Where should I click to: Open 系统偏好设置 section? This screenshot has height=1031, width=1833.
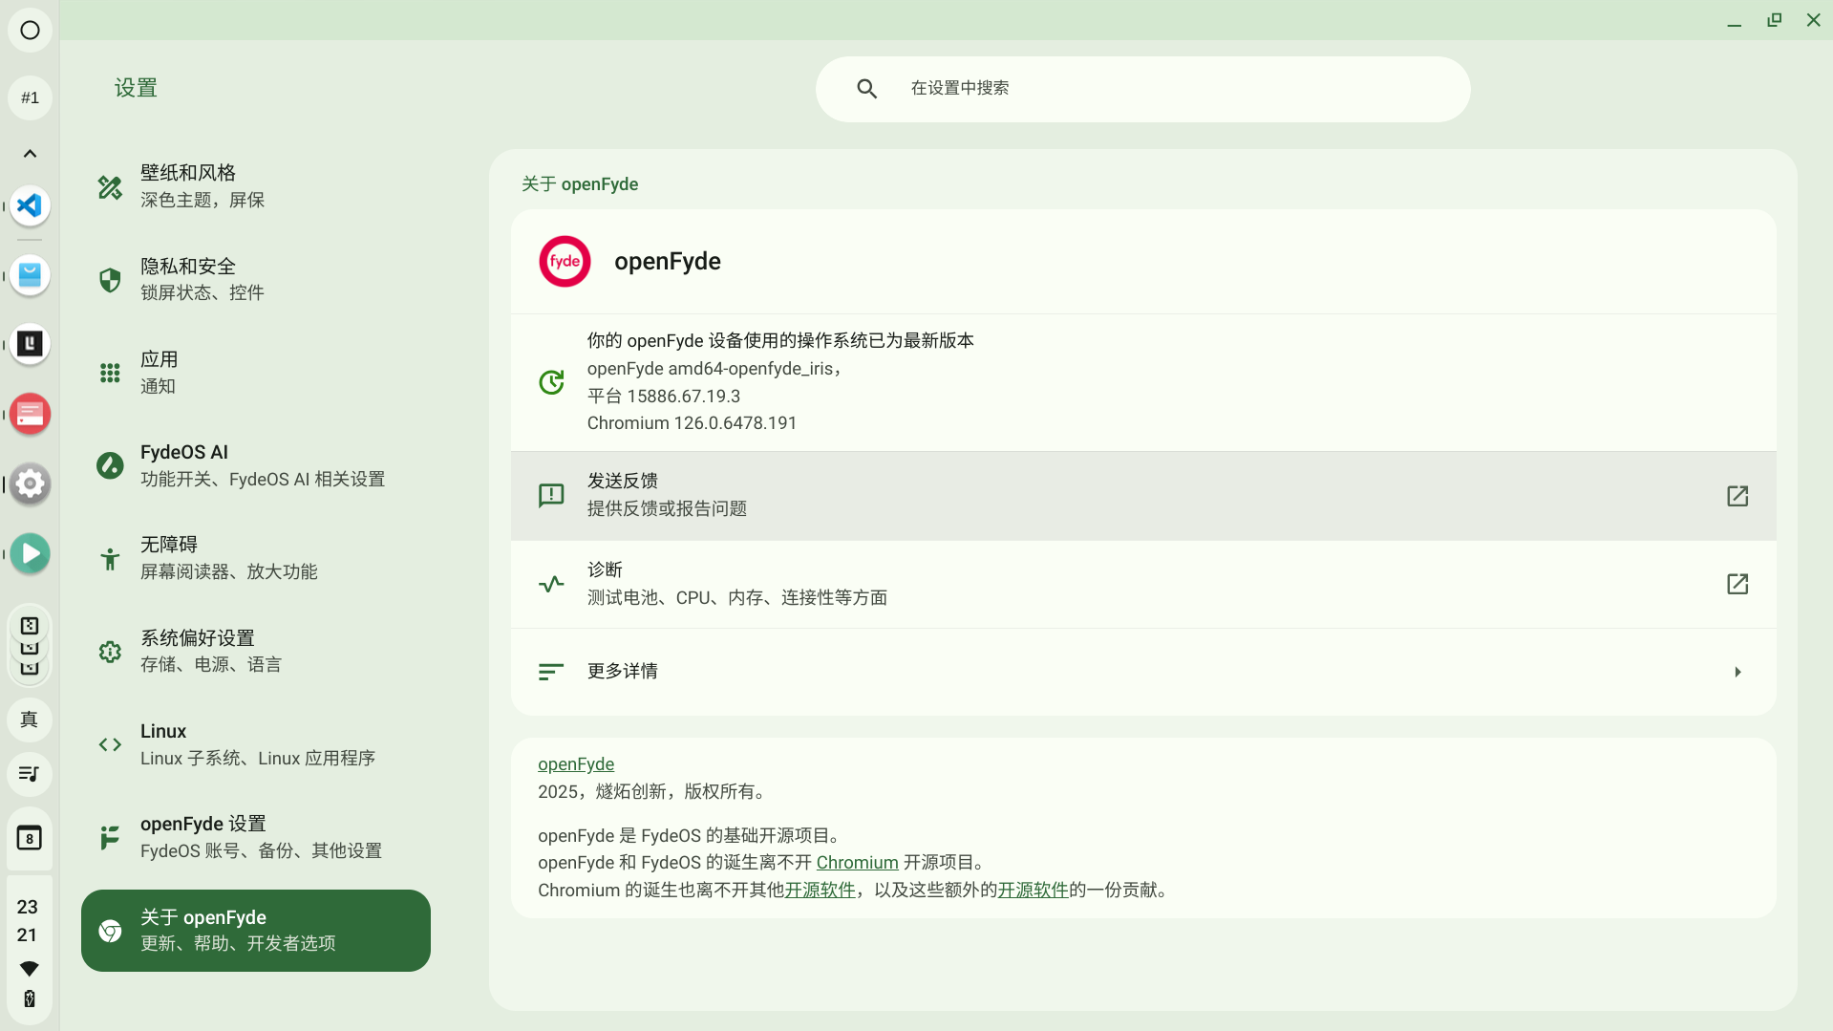tap(256, 651)
